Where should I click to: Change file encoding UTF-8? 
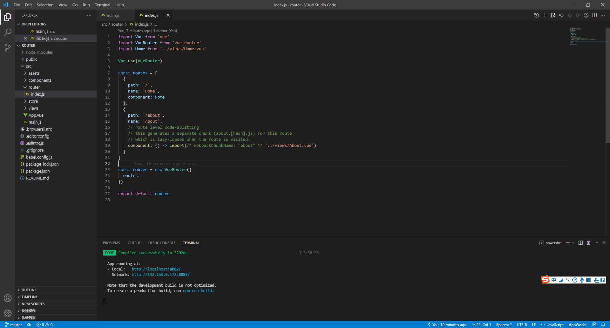pos(522,325)
